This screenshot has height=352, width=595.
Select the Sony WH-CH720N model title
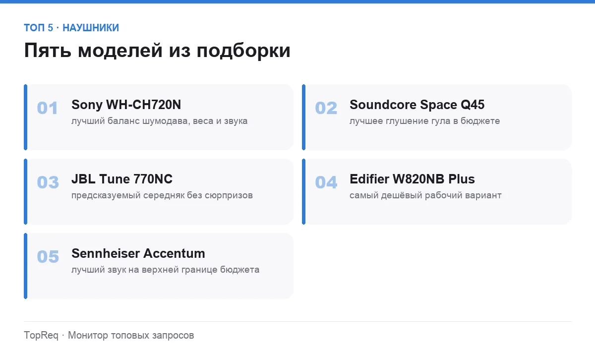tap(126, 105)
